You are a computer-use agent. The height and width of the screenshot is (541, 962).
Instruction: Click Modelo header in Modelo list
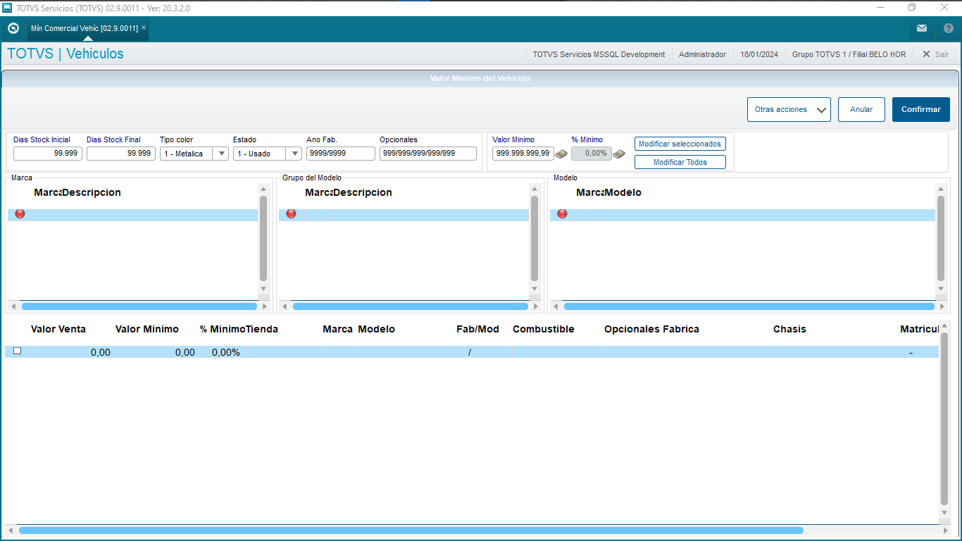click(623, 192)
